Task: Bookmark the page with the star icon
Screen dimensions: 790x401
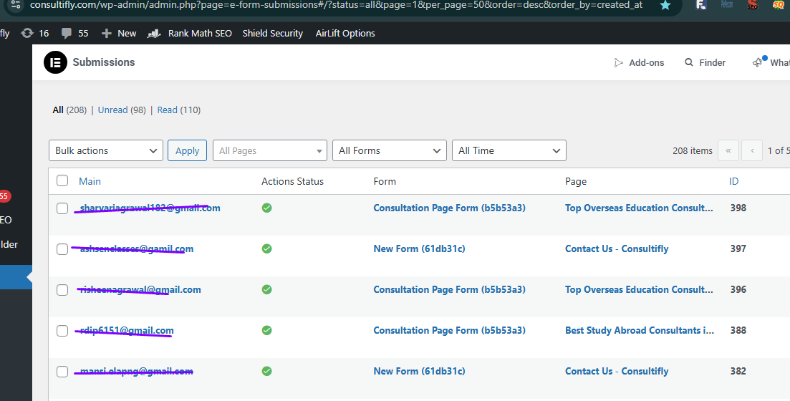Action: coord(665,6)
